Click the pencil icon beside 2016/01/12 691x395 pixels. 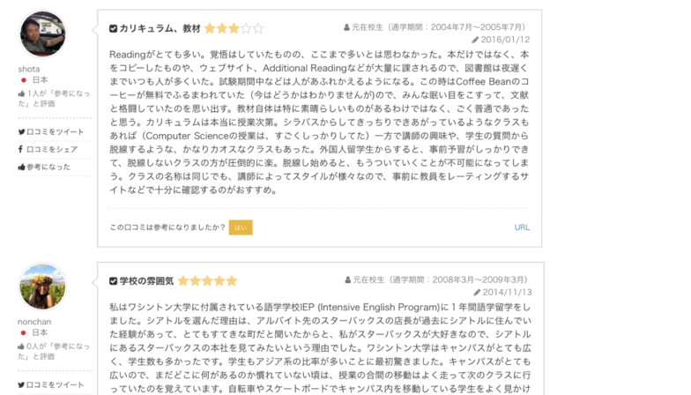coord(475,40)
